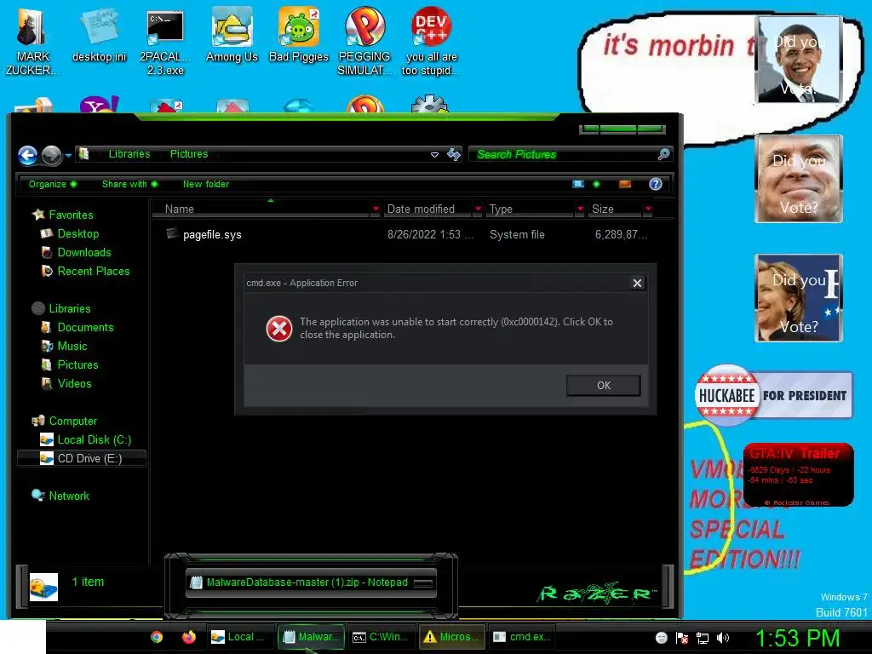
Task: Select 2PACAL 2.3.exe desktop icon
Action: (165, 41)
